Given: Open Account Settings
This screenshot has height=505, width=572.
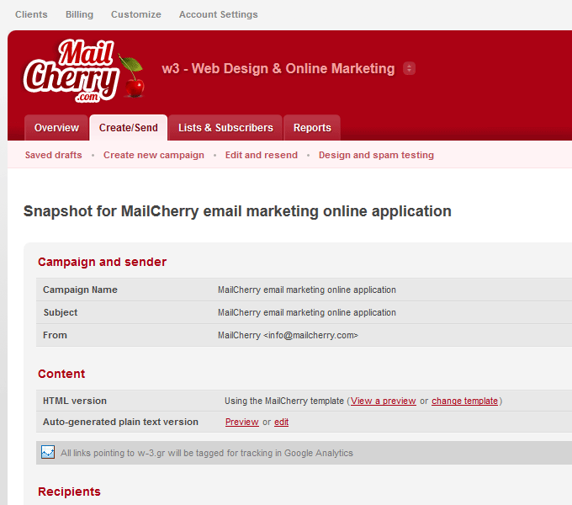Looking at the screenshot, I should coord(218,14).
